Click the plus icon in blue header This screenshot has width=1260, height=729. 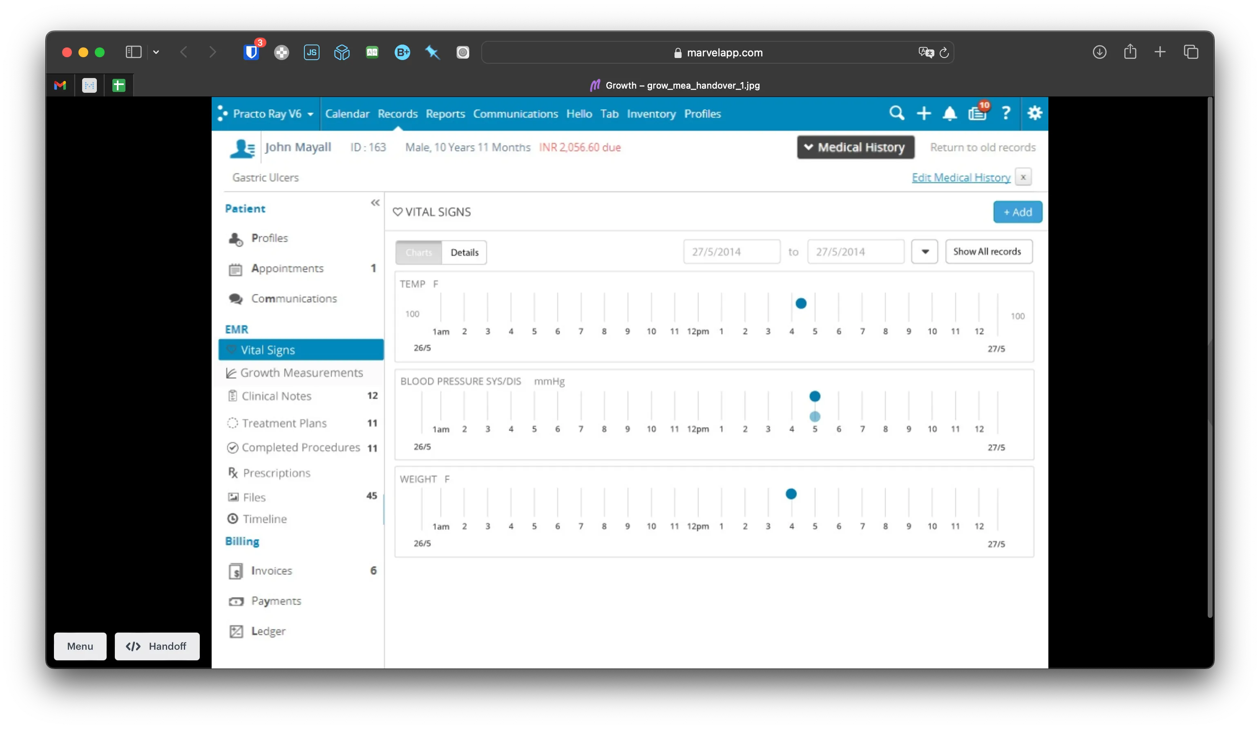923,114
